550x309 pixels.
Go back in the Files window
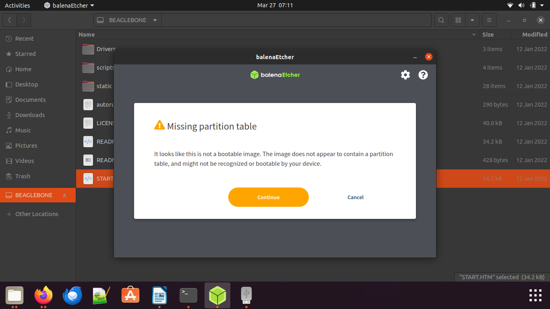10,20
